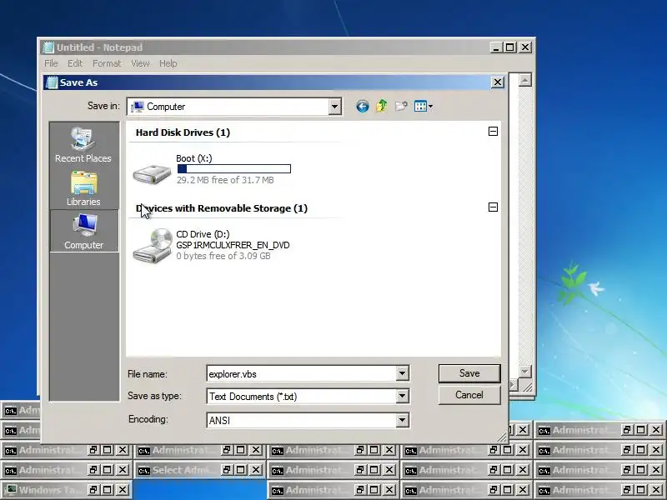The image size is (667, 500).
Task: Click the Cancel button
Action: coord(469,395)
